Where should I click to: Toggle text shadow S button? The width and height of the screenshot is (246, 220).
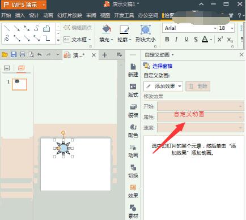click(x=196, y=39)
